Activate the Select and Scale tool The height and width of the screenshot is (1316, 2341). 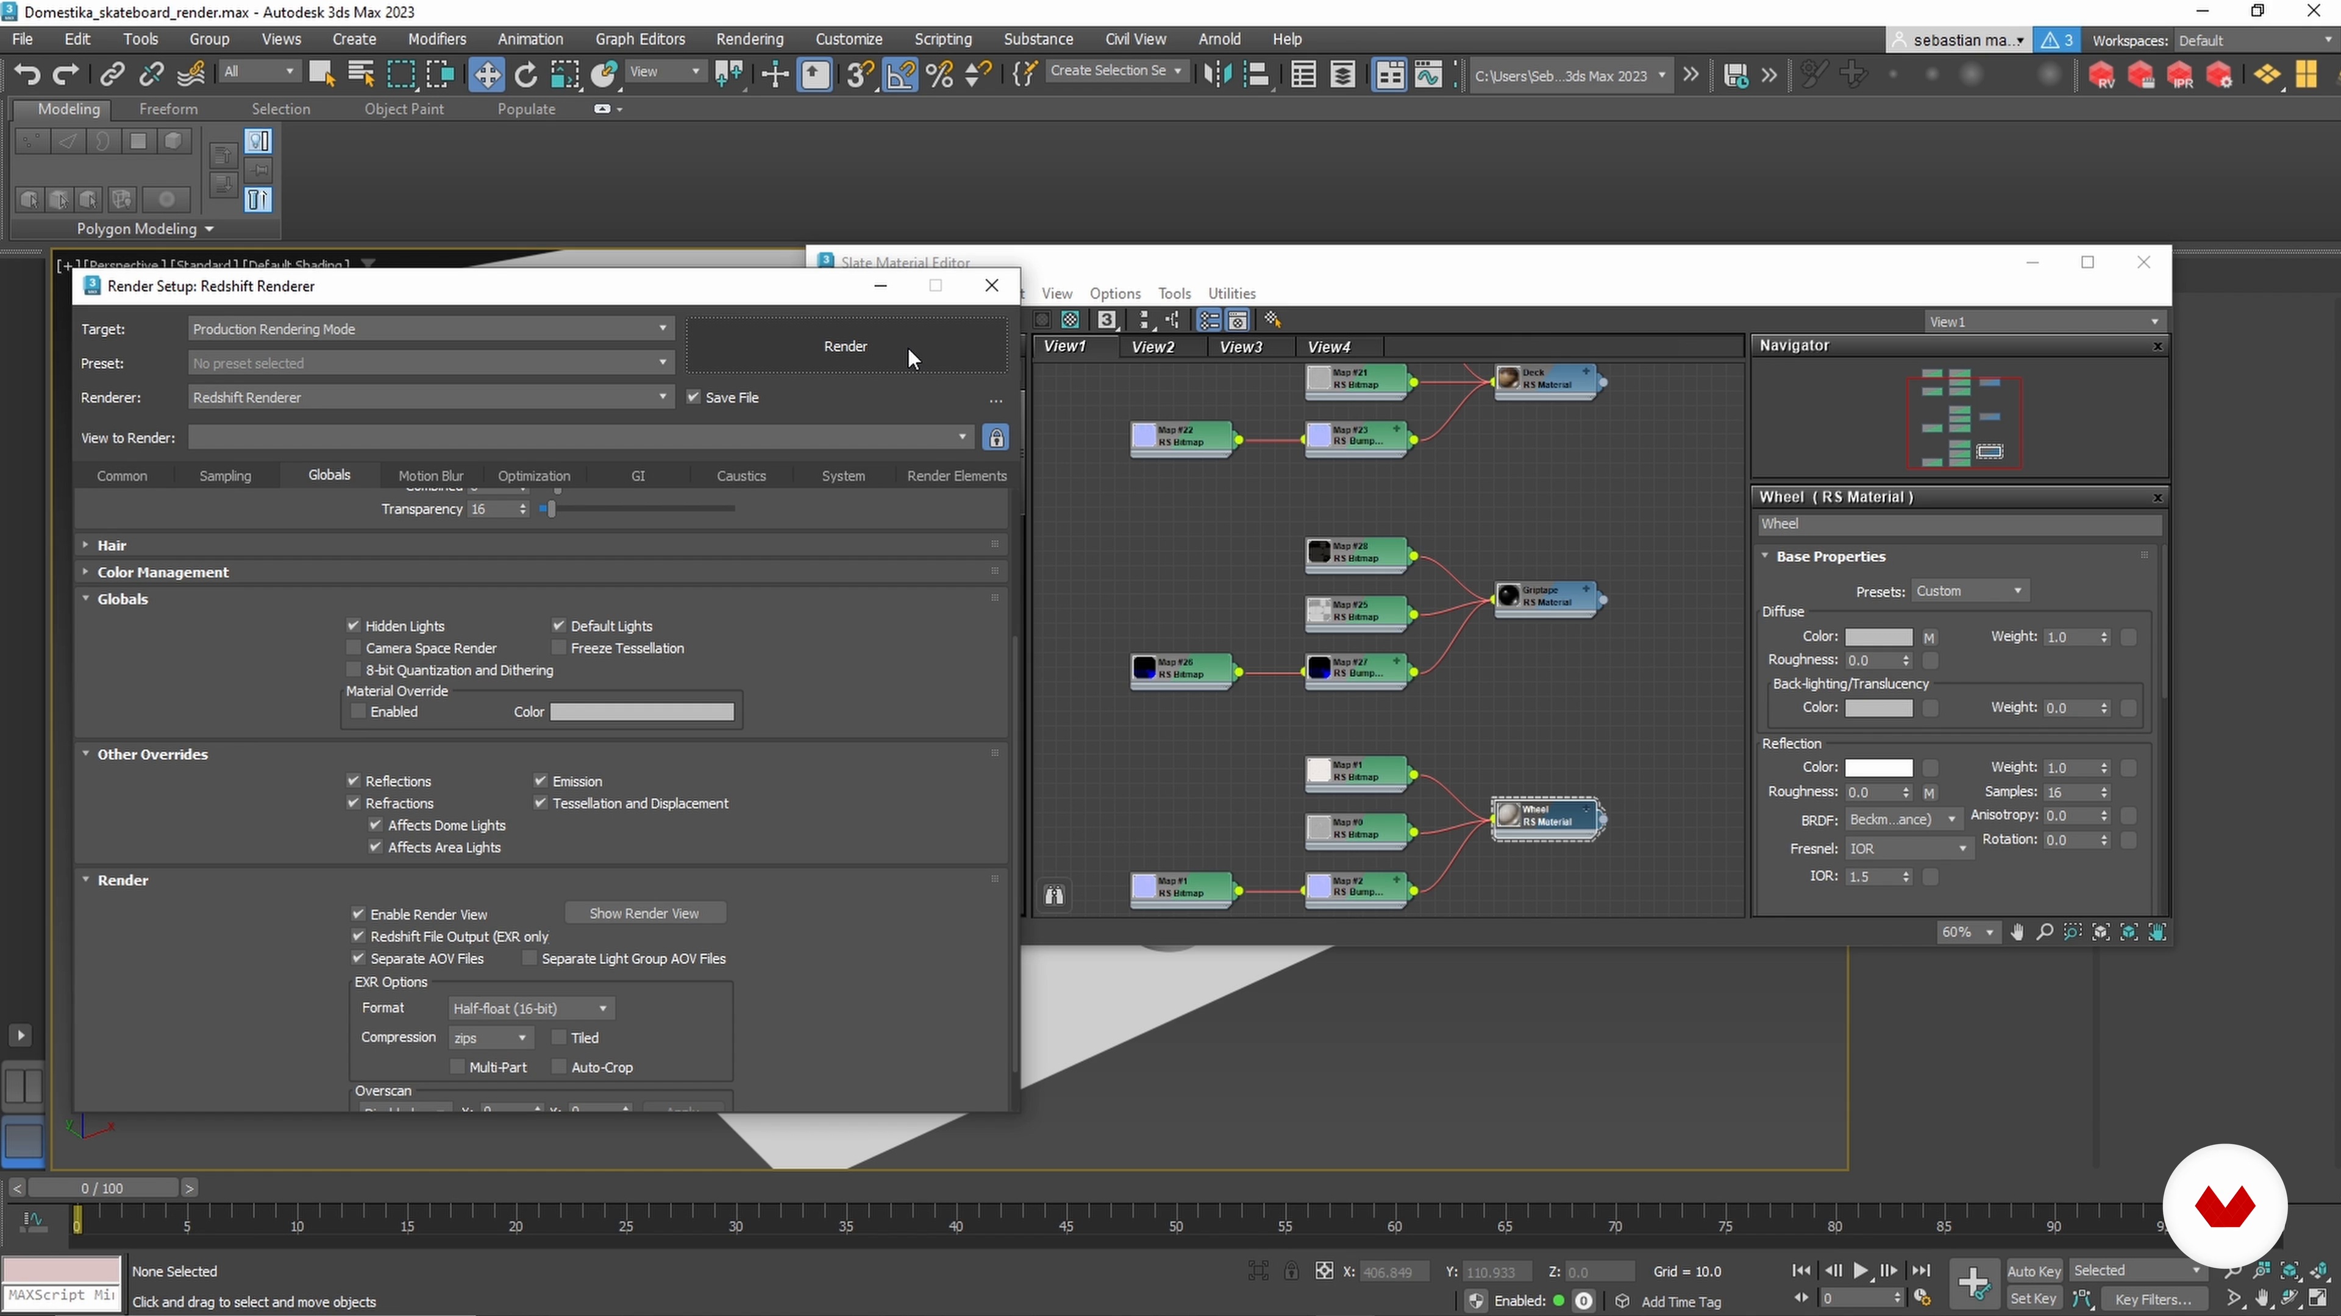[565, 74]
